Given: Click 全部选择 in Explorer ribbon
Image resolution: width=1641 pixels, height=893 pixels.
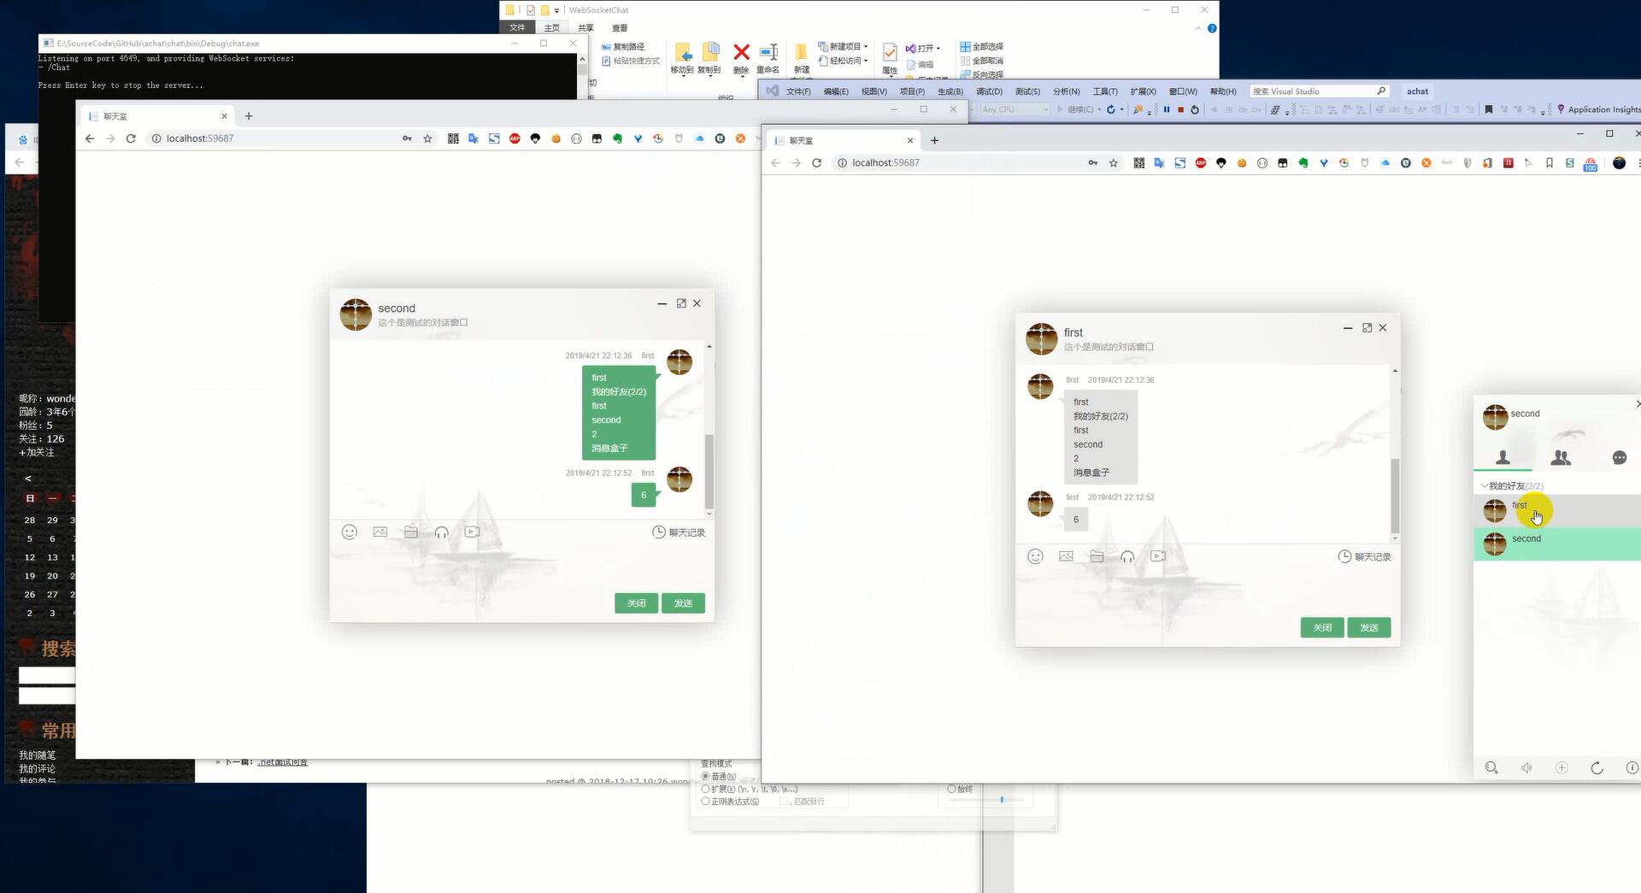Looking at the screenshot, I should point(981,46).
